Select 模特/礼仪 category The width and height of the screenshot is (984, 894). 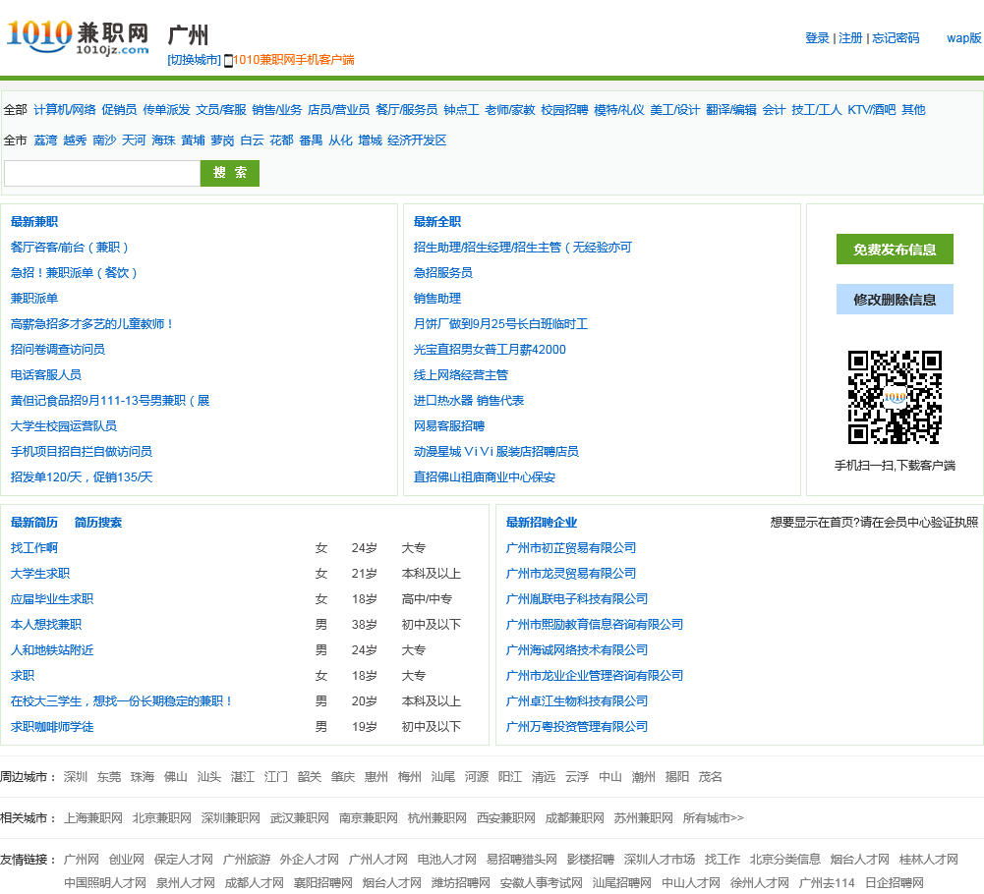pyautogui.click(x=619, y=110)
